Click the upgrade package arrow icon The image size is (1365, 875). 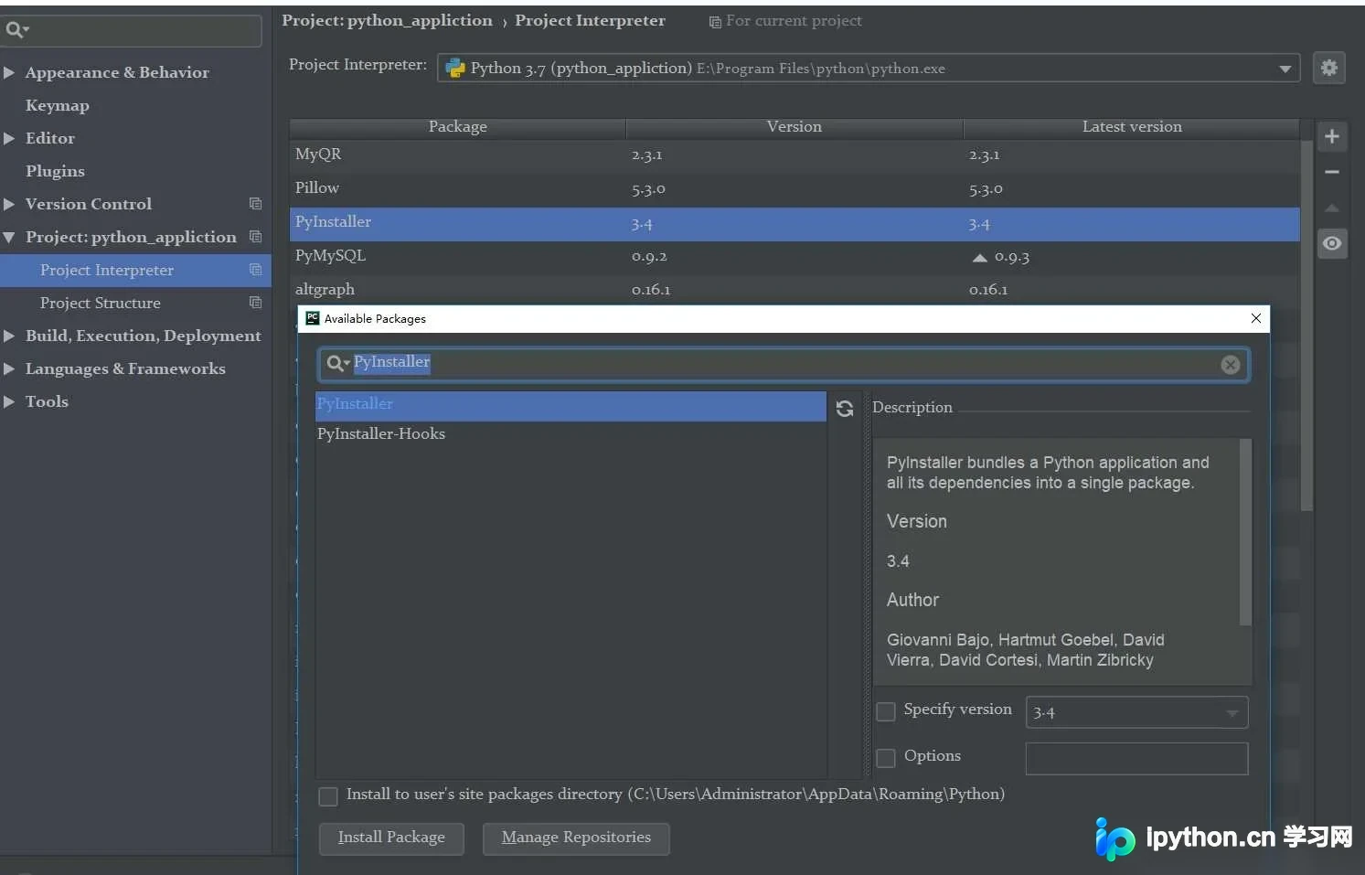pyautogui.click(x=1332, y=208)
